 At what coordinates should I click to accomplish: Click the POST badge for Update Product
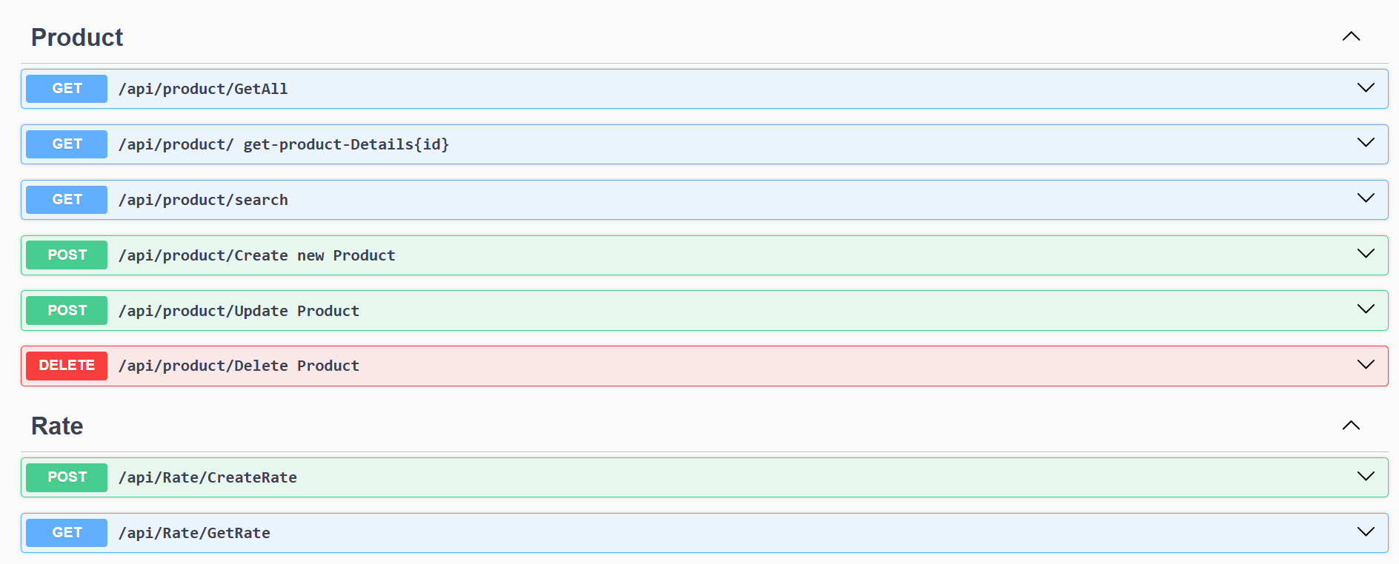[x=67, y=311]
